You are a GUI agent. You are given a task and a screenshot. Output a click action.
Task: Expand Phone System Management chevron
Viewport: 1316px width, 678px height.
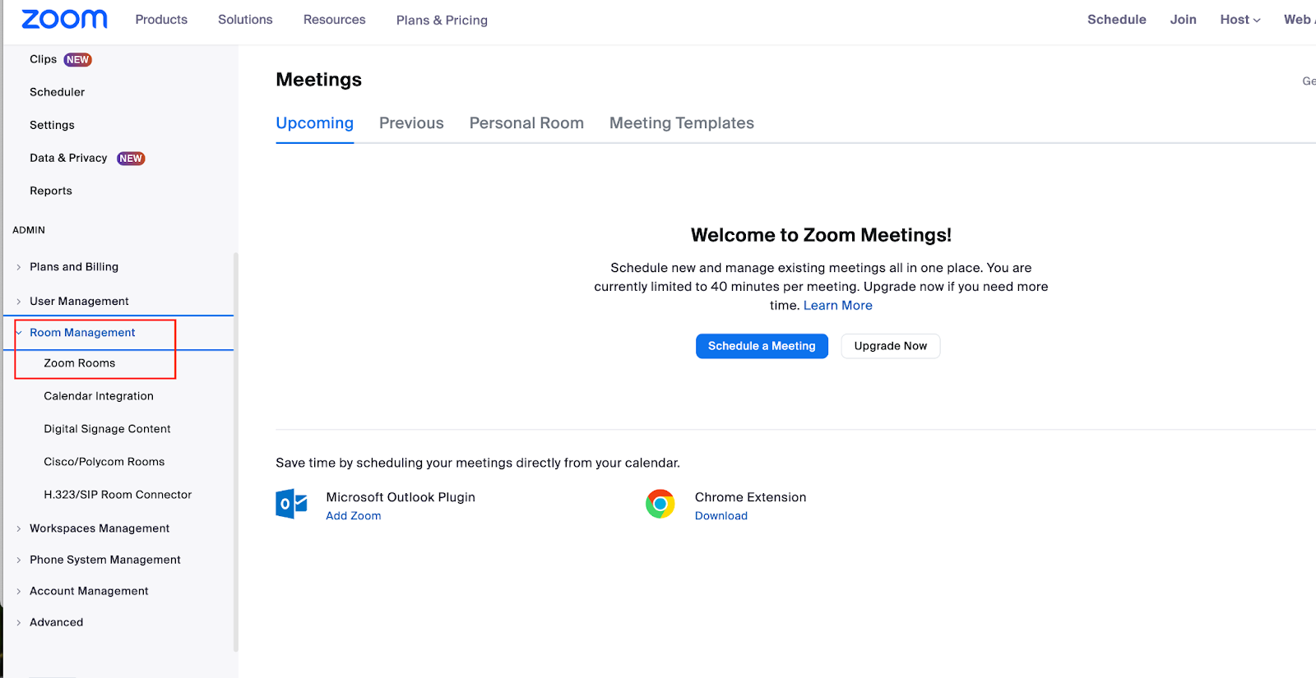point(19,560)
